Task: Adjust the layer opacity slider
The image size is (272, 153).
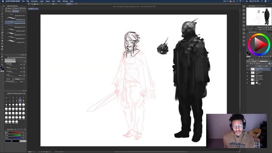Action: tap(263, 61)
